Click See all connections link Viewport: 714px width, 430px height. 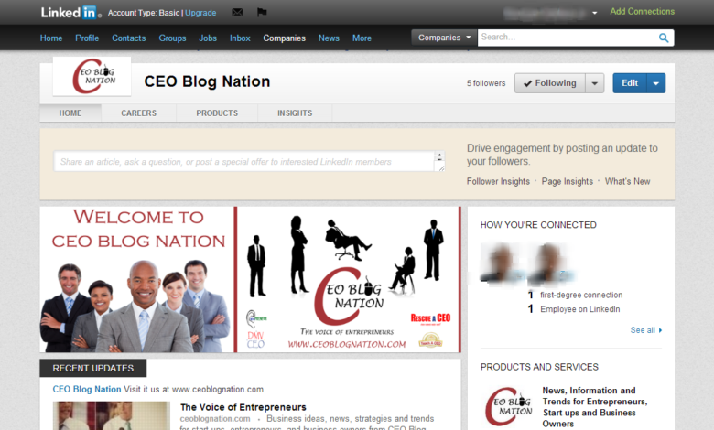643,330
